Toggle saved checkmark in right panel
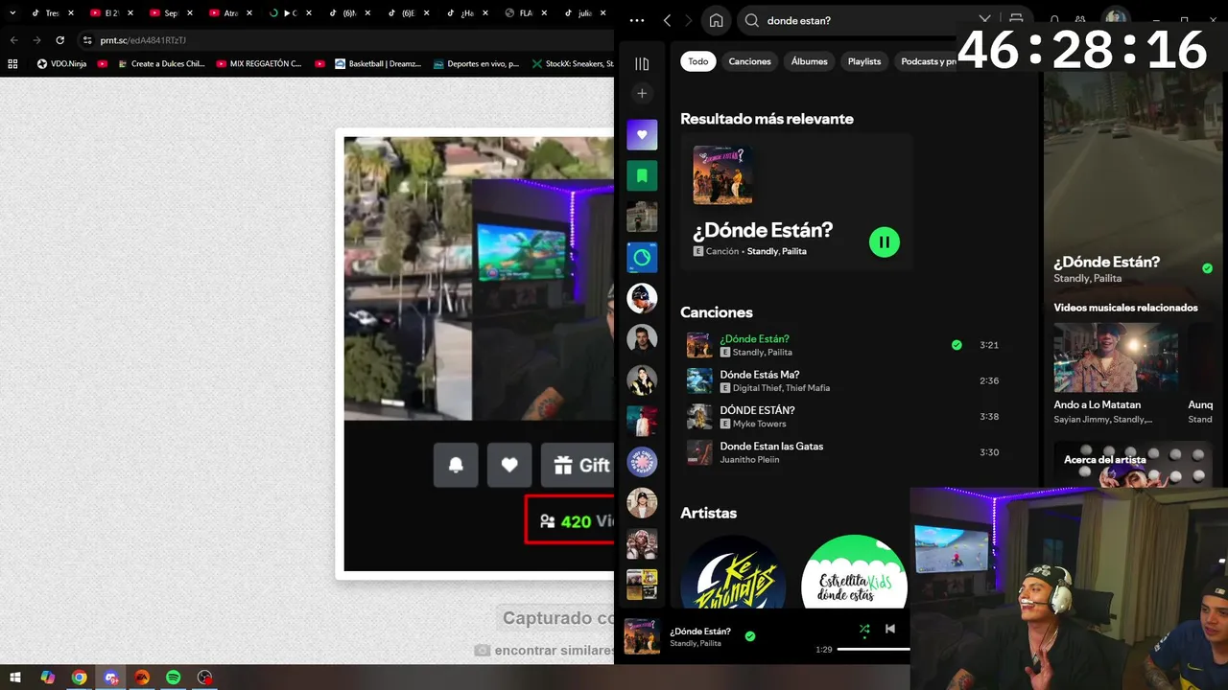Image resolution: width=1228 pixels, height=690 pixels. 1207,269
